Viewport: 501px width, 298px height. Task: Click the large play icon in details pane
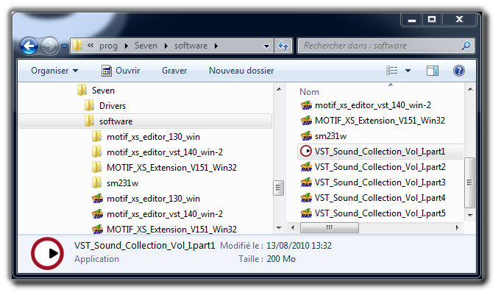click(x=47, y=253)
